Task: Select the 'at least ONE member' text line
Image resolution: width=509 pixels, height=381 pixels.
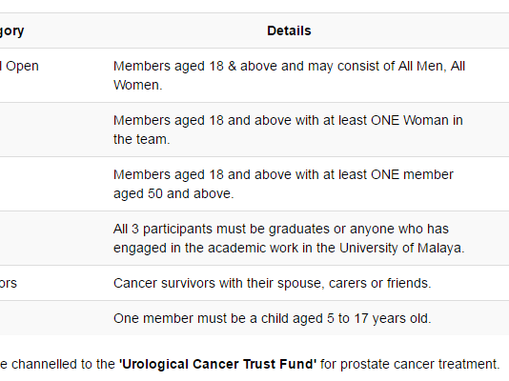Action: click(x=283, y=174)
